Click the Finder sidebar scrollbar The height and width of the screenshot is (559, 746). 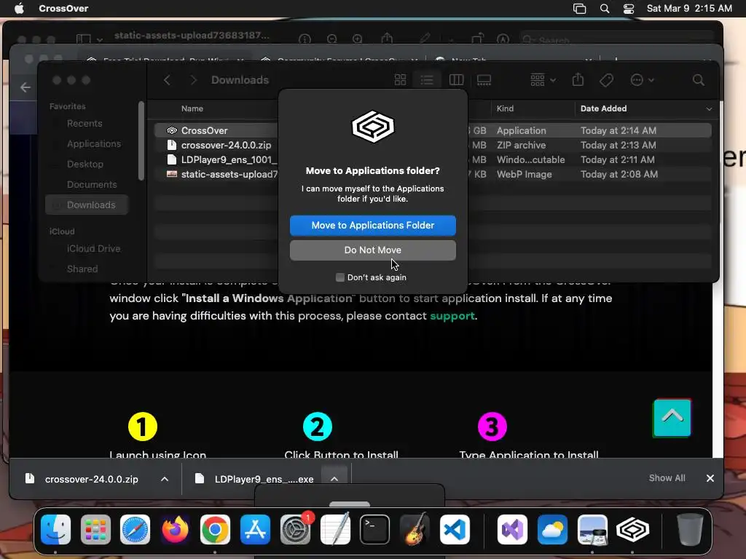(x=141, y=140)
